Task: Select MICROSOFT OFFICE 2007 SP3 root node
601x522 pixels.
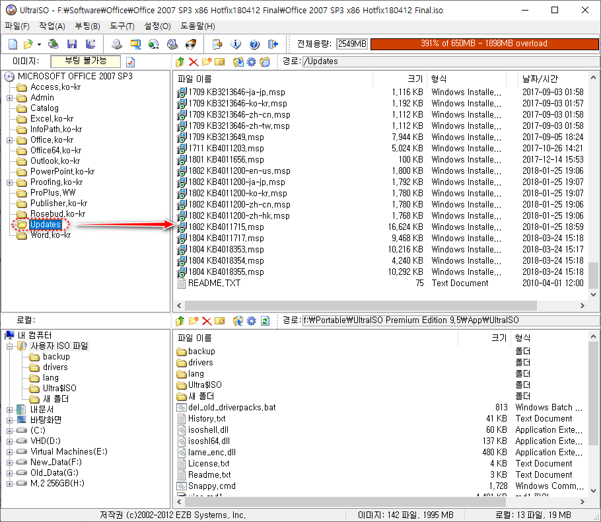Action: [x=75, y=77]
